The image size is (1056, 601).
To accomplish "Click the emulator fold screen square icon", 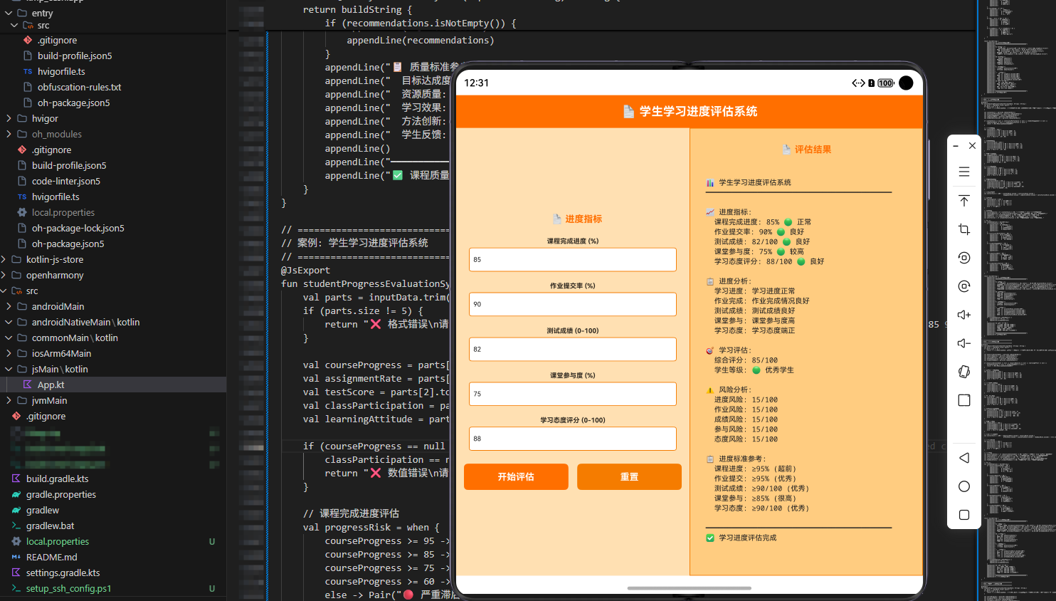I will pyautogui.click(x=964, y=400).
